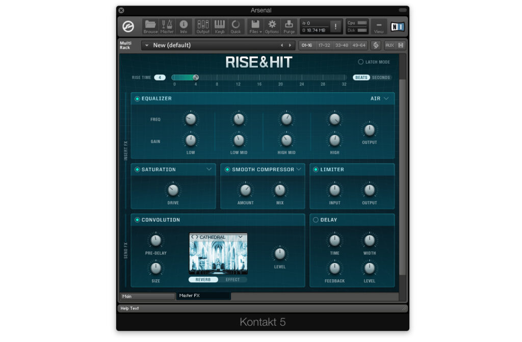Image resolution: width=522 pixels, height=342 pixels.
Task: Switch rise time units to Seconds
Action: click(381, 77)
